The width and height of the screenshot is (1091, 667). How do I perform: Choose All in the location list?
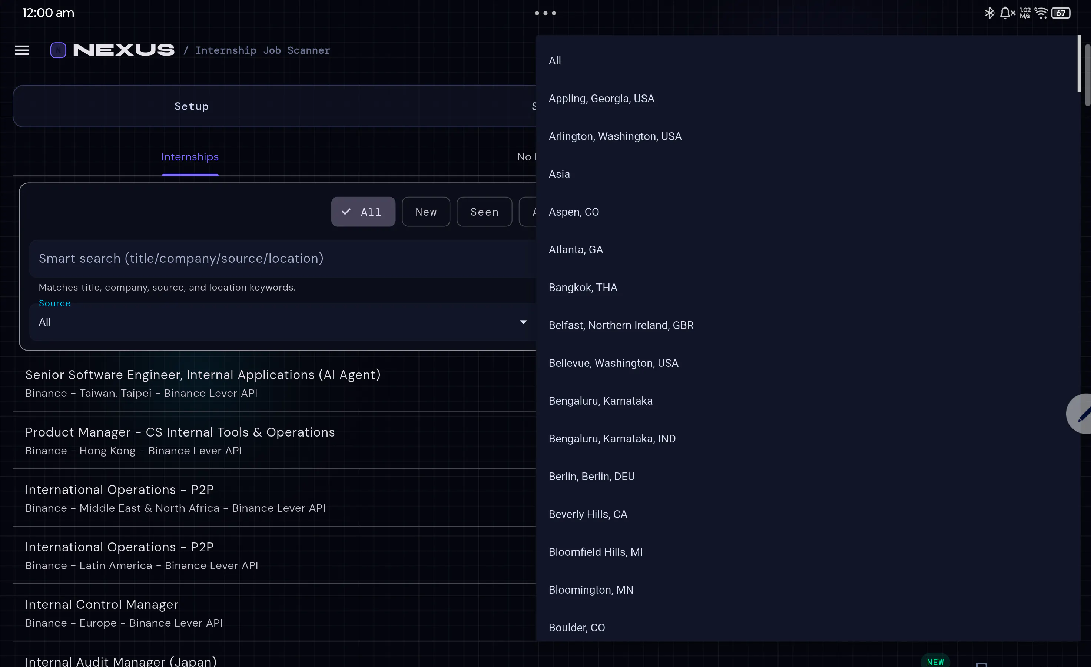click(808, 61)
